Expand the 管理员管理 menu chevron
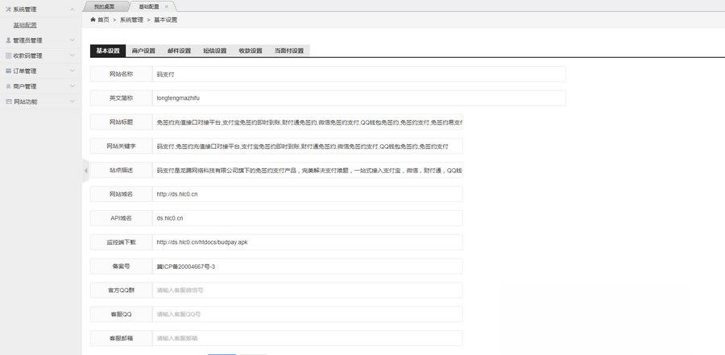This screenshot has width=725, height=355. 72,40
